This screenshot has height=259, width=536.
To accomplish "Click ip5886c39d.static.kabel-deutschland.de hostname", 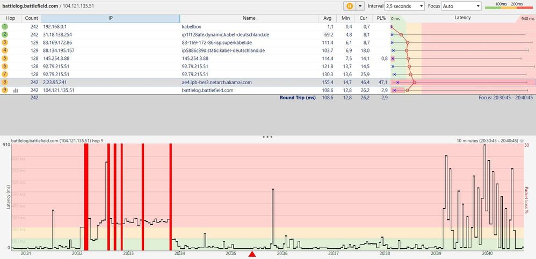I will [223, 50].
